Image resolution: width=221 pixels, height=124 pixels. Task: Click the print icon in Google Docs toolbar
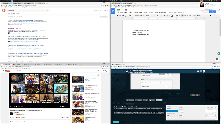pyautogui.click(x=118, y=16)
